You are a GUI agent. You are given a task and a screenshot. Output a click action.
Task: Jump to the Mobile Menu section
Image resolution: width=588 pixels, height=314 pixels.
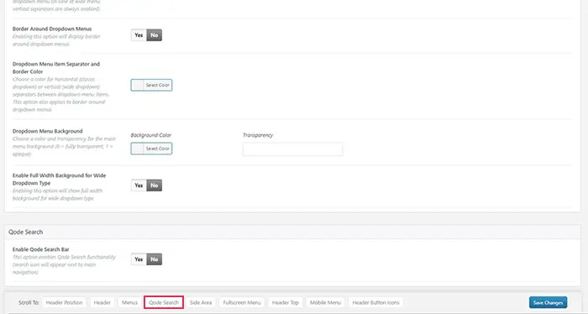click(325, 302)
